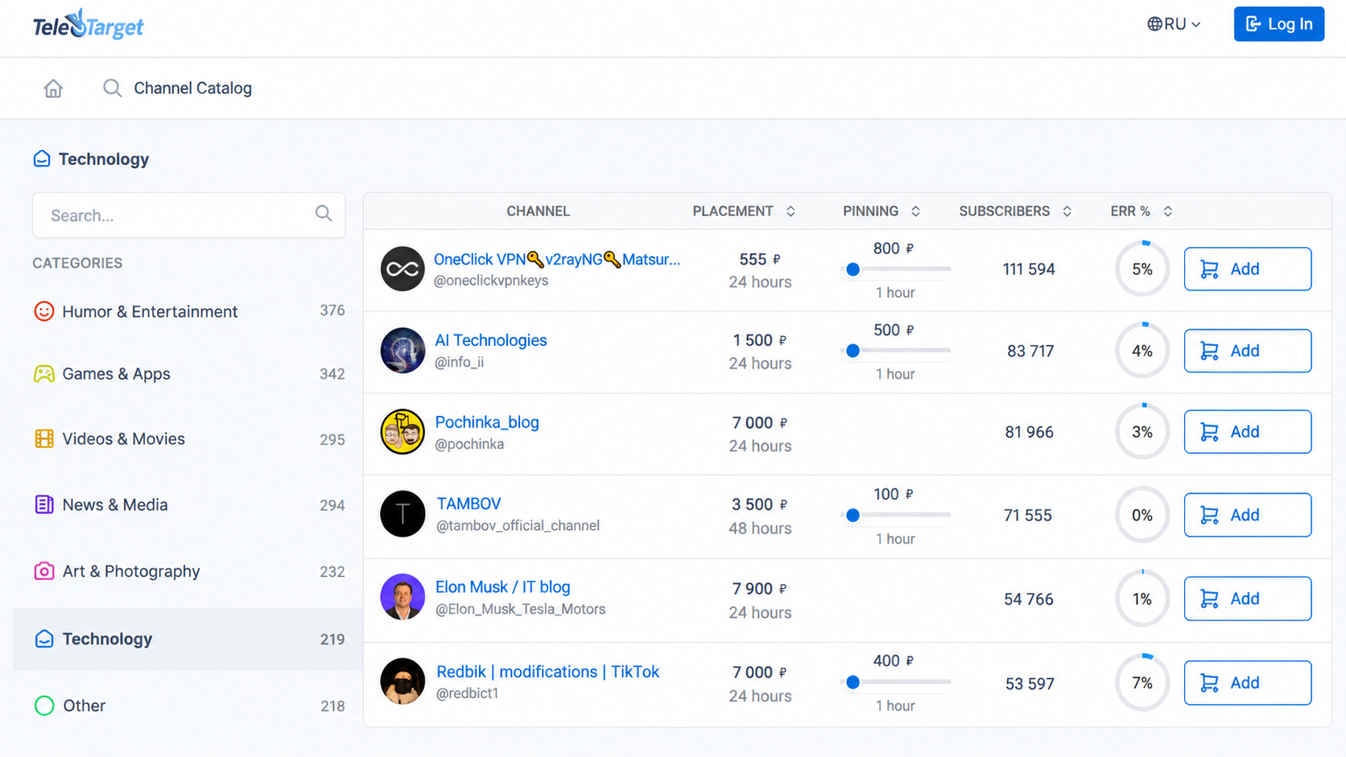Screen dimensions: 1346x757
Task: Focus the category Search input field
Action: click(x=188, y=215)
